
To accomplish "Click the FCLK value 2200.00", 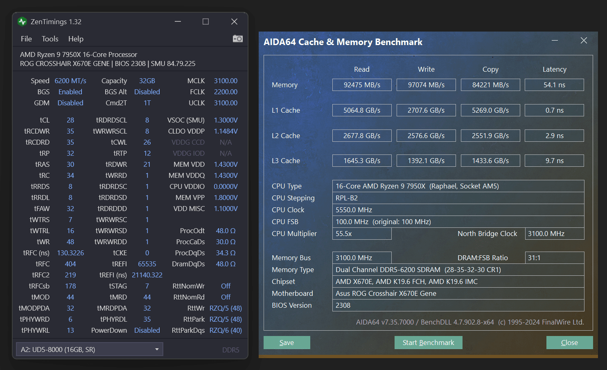I will pyautogui.click(x=226, y=92).
